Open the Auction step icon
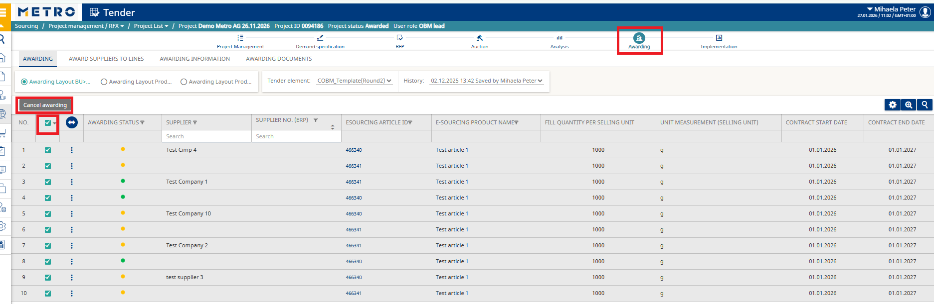This screenshot has width=934, height=304. pos(480,38)
